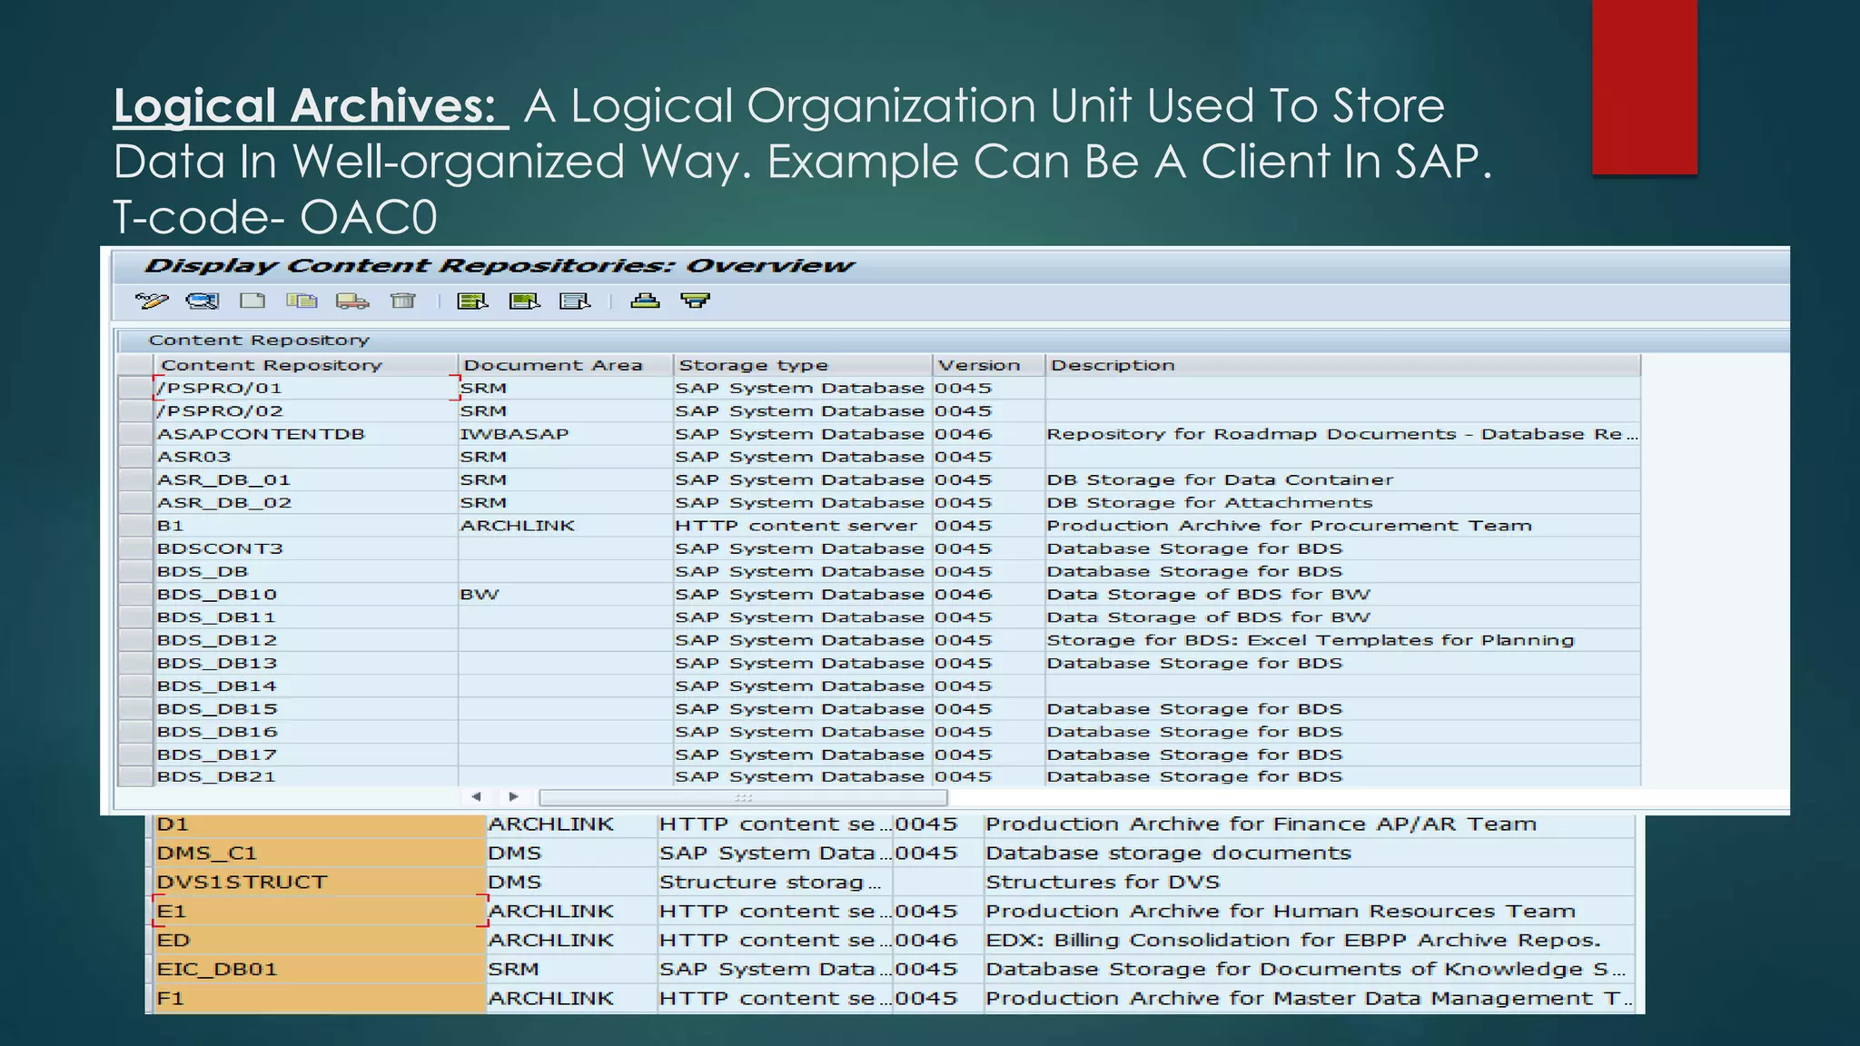Click the BDS_DB17 repository name
This screenshot has width=1860, height=1046.
pyautogui.click(x=217, y=755)
